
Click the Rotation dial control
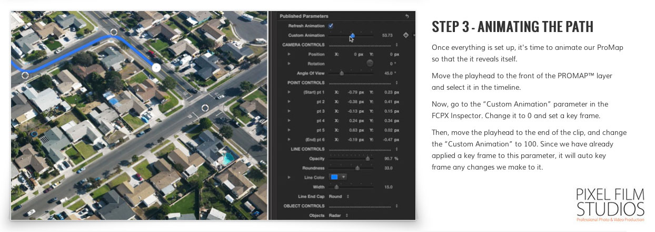click(370, 64)
